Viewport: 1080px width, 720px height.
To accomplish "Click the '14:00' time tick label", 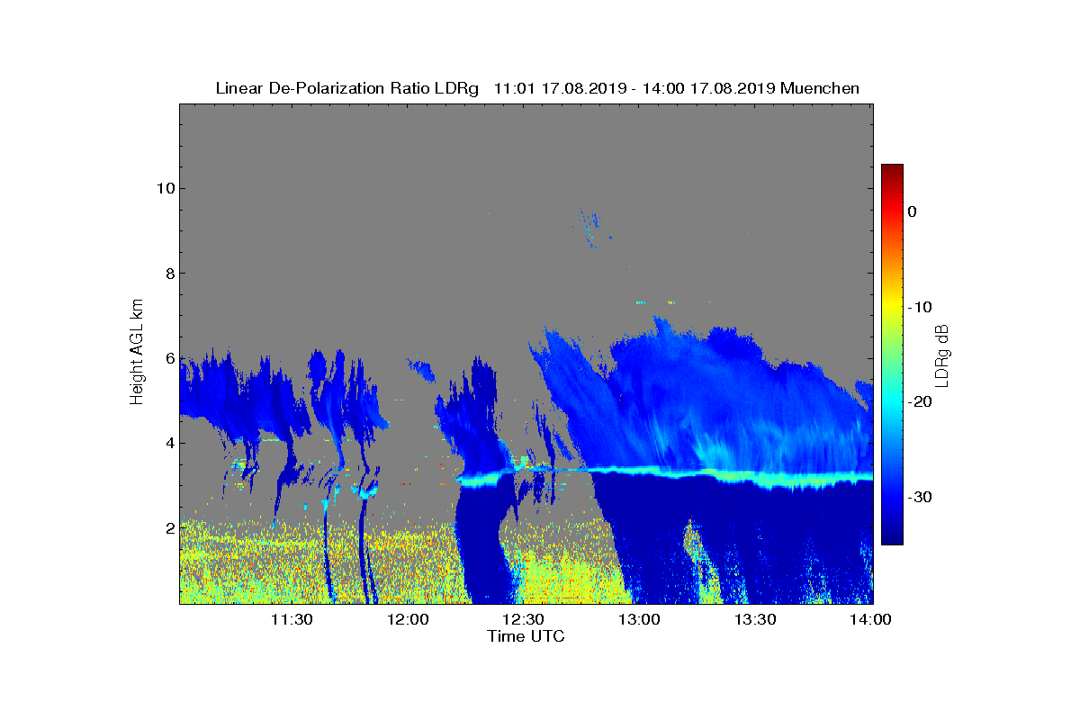I will pos(871,619).
